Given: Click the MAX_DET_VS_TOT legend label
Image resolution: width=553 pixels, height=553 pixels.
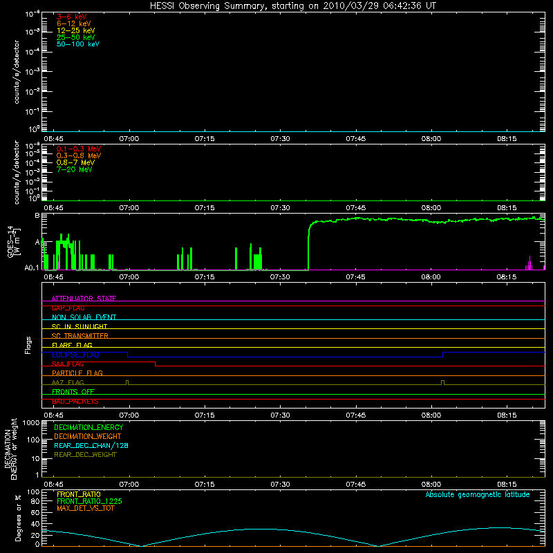Looking at the screenshot, I should [85, 508].
